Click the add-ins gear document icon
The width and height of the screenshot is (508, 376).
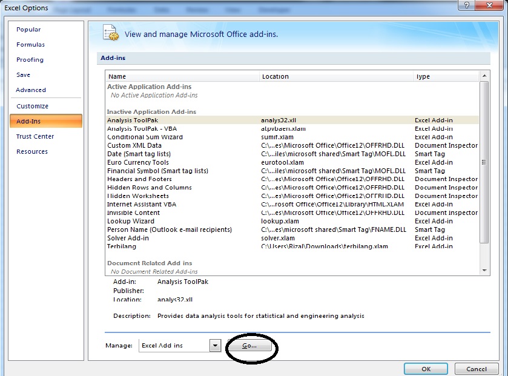point(110,33)
